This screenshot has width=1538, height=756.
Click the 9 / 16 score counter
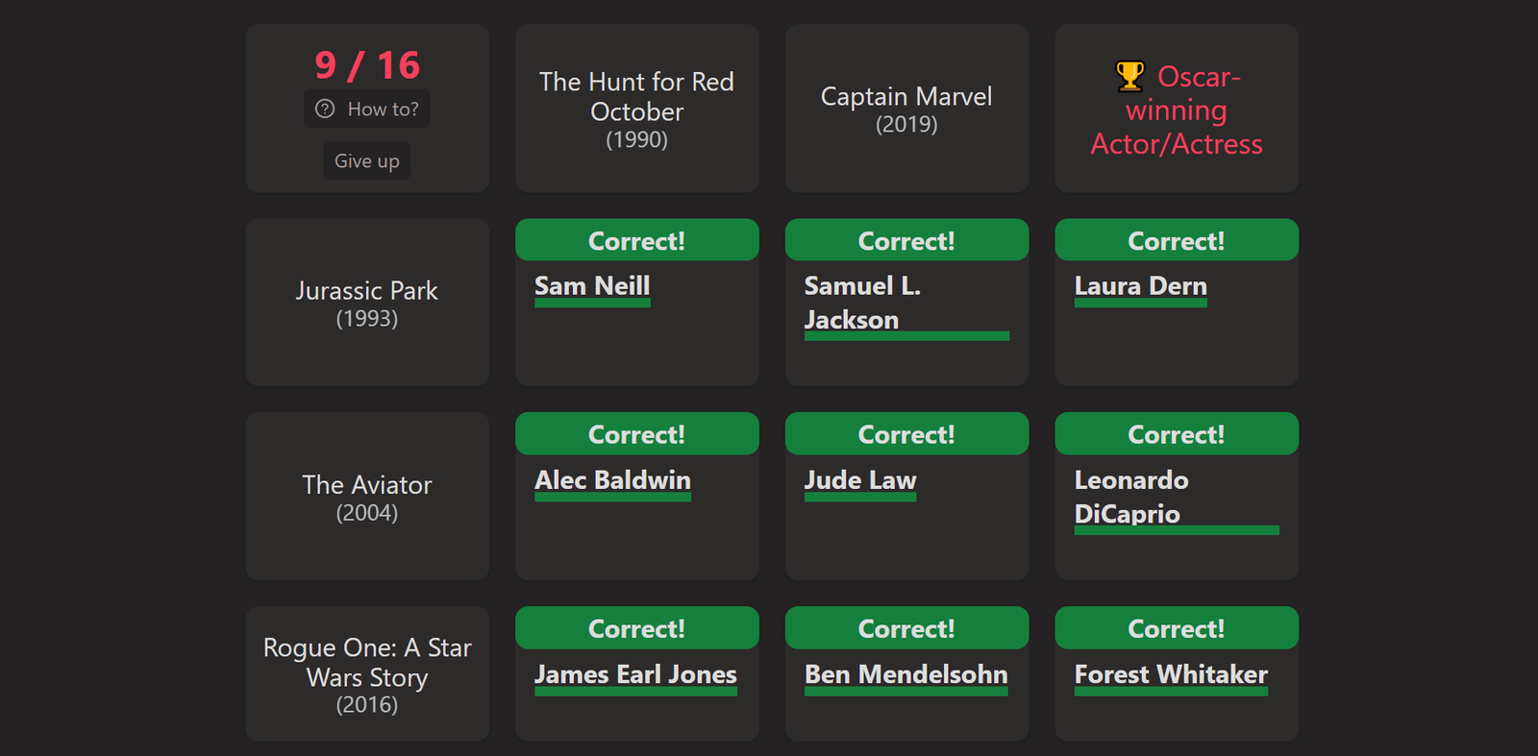click(367, 65)
